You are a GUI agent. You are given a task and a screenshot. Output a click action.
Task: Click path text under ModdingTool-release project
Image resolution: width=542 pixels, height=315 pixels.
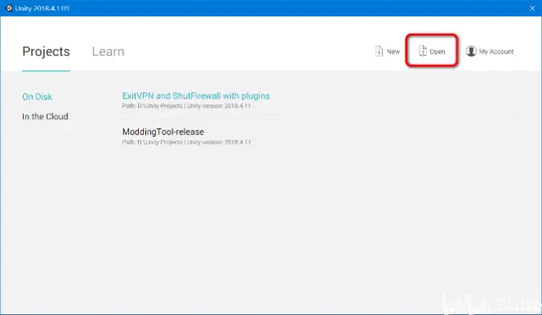coord(186,142)
